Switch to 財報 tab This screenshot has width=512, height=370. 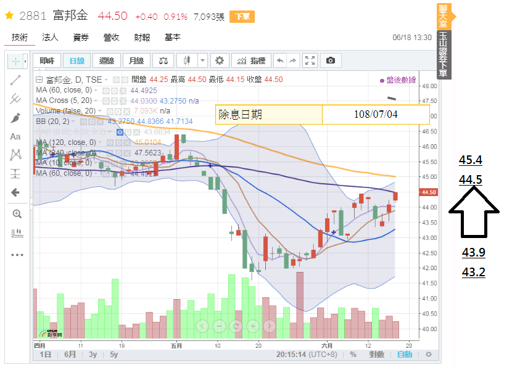142,38
